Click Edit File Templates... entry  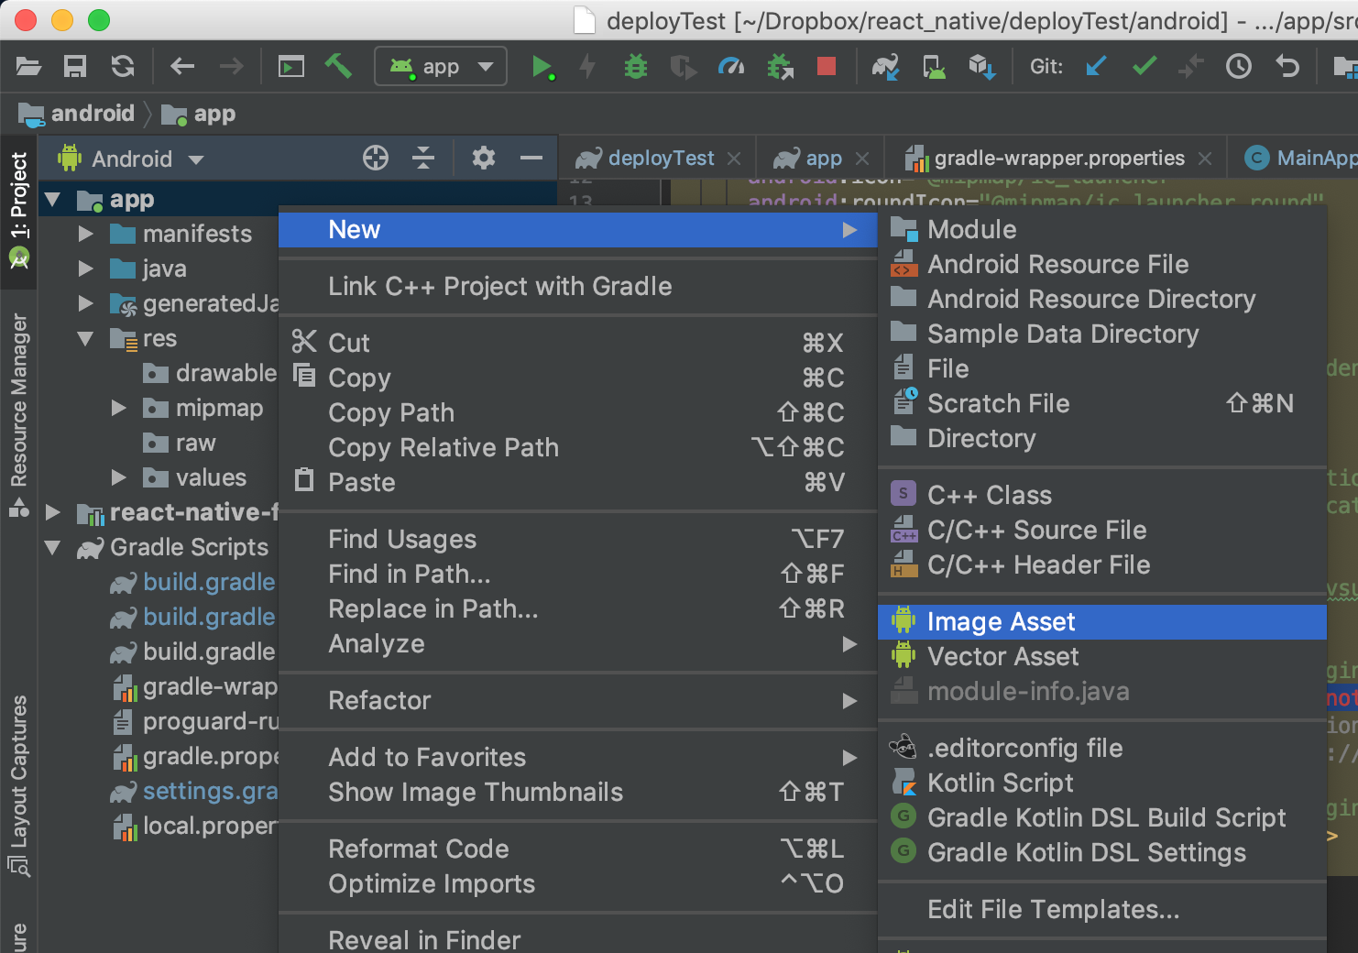tap(1102, 910)
